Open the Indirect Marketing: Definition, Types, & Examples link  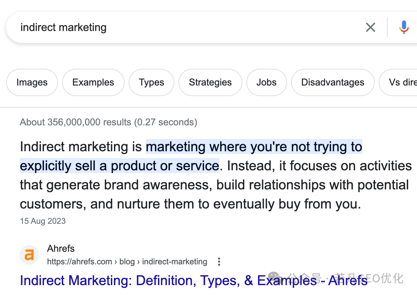193,280
